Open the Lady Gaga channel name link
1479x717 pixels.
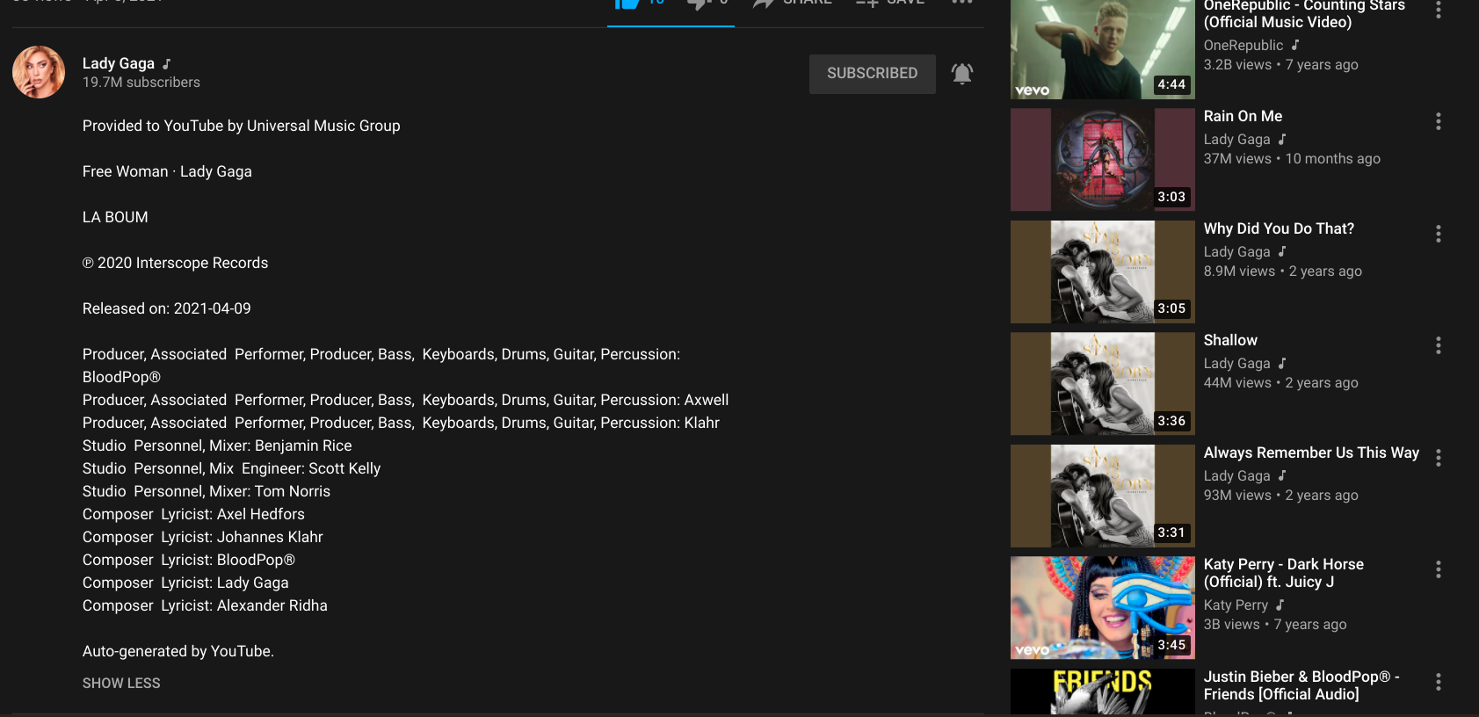point(119,63)
